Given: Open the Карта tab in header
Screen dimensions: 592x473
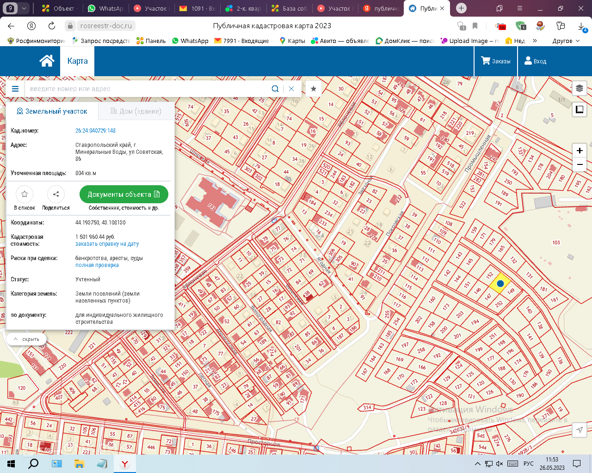Looking at the screenshot, I should [x=77, y=61].
